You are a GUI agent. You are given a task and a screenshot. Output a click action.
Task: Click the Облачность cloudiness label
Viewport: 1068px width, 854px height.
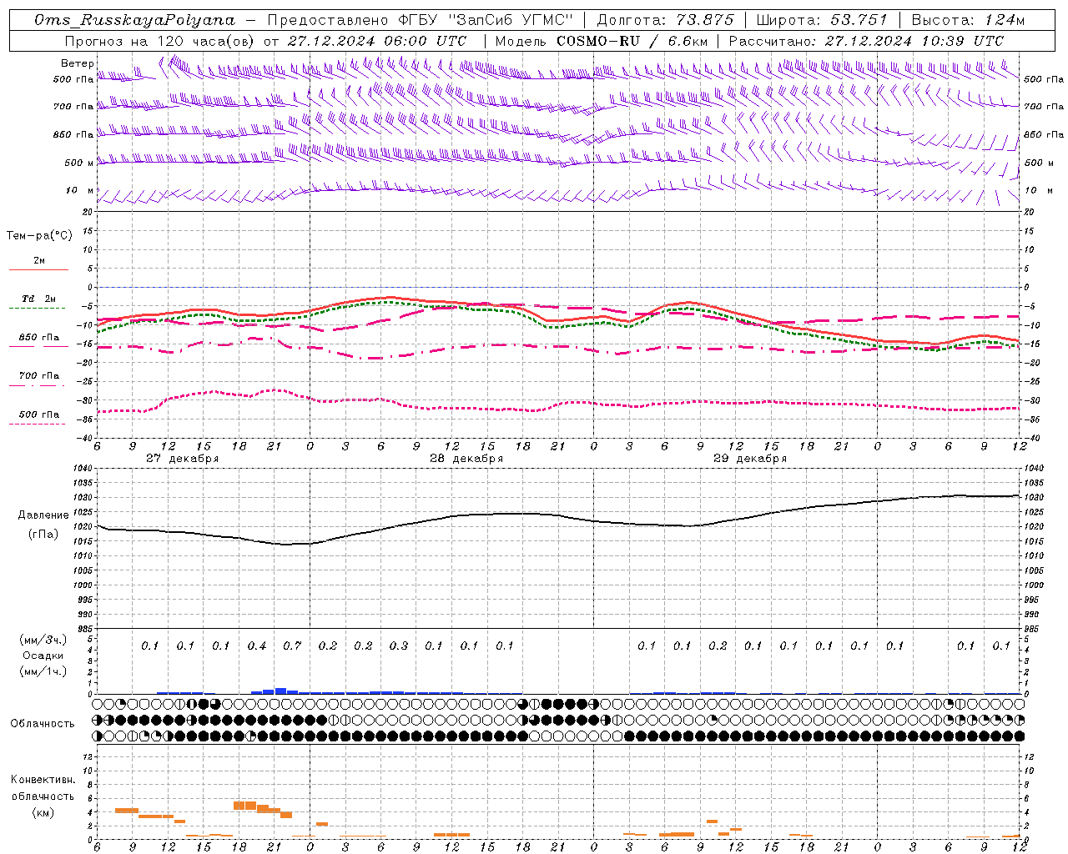[x=43, y=723]
